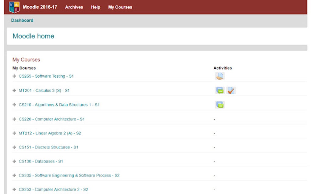This screenshot has width=311, height=194.
Task: Click the move handle beside CS130 Databases
Action: [x=14, y=161]
